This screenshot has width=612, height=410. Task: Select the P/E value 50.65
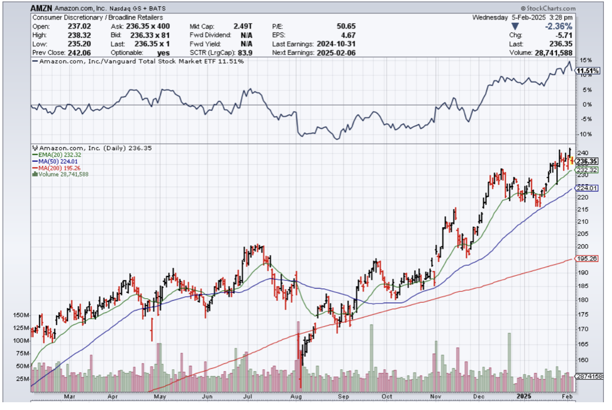(346, 26)
